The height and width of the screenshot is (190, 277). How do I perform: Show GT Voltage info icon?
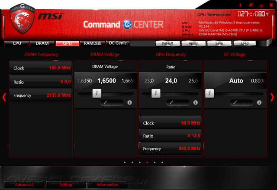pyautogui.click(x=259, y=102)
